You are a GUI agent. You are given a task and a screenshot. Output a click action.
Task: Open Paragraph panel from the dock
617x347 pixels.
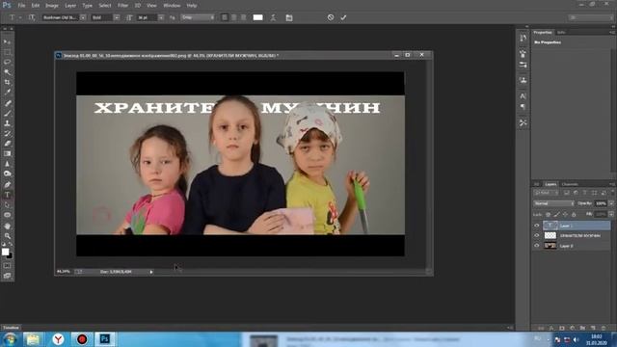pos(523,107)
